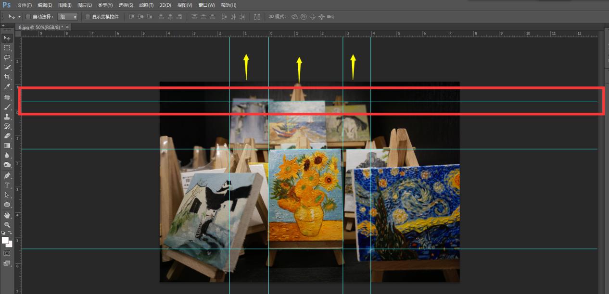Viewport: 609px width, 294px height.
Task: Reset default foreground and background colors
Action: [4, 233]
